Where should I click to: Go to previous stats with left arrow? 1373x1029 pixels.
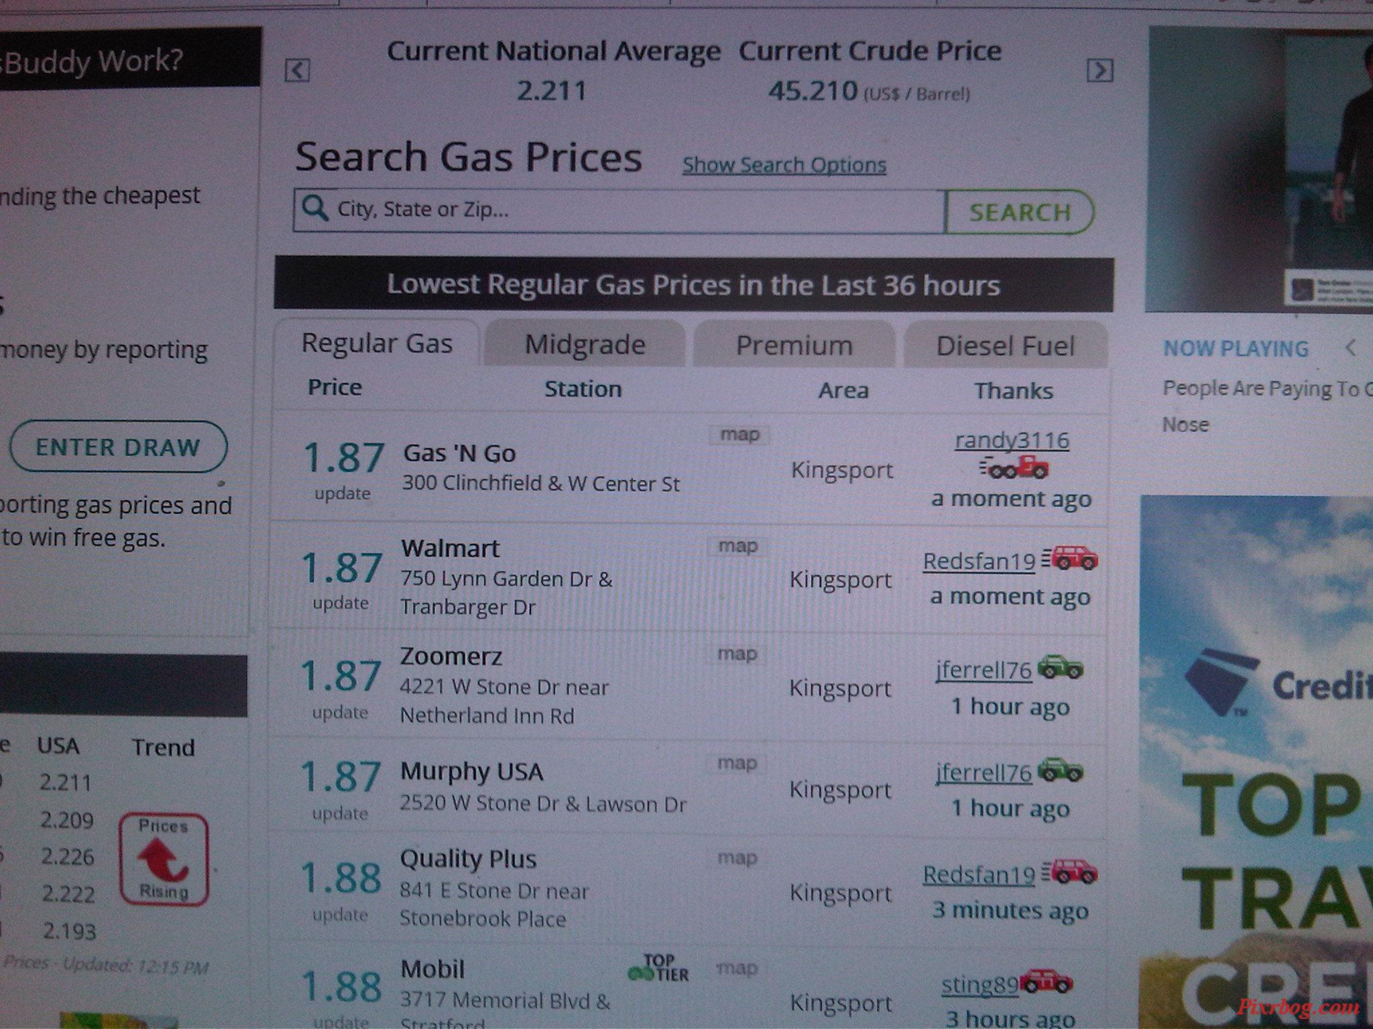tap(297, 70)
